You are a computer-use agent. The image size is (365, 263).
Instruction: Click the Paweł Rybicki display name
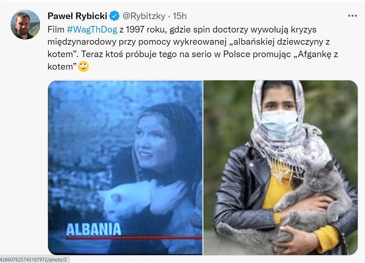77,16
